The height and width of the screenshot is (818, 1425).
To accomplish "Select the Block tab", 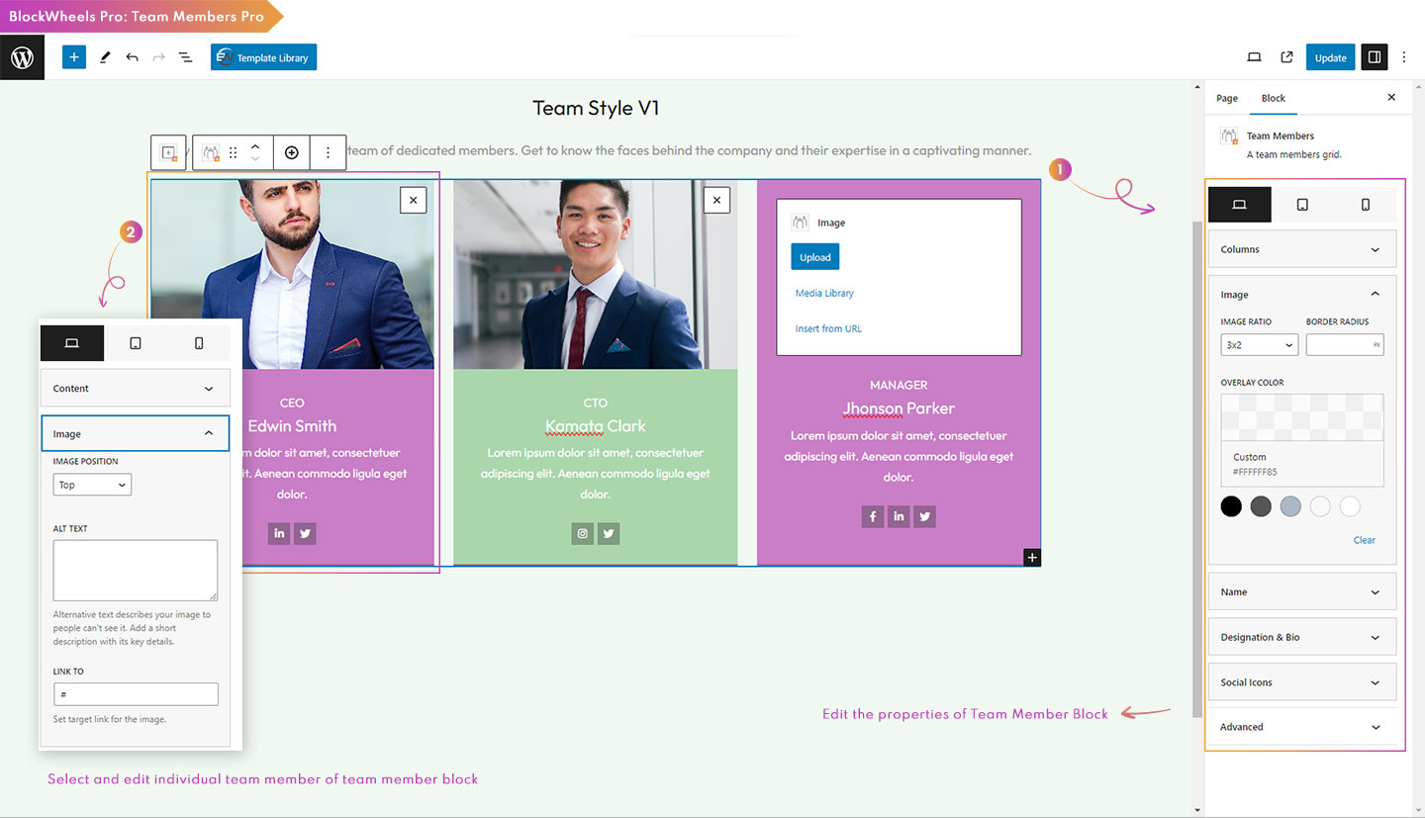I will (x=1273, y=98).
